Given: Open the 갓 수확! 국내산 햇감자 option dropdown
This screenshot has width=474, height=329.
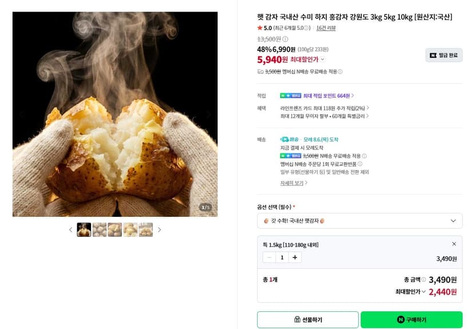Looking at the screenshot, I should (x=360, y=221).
